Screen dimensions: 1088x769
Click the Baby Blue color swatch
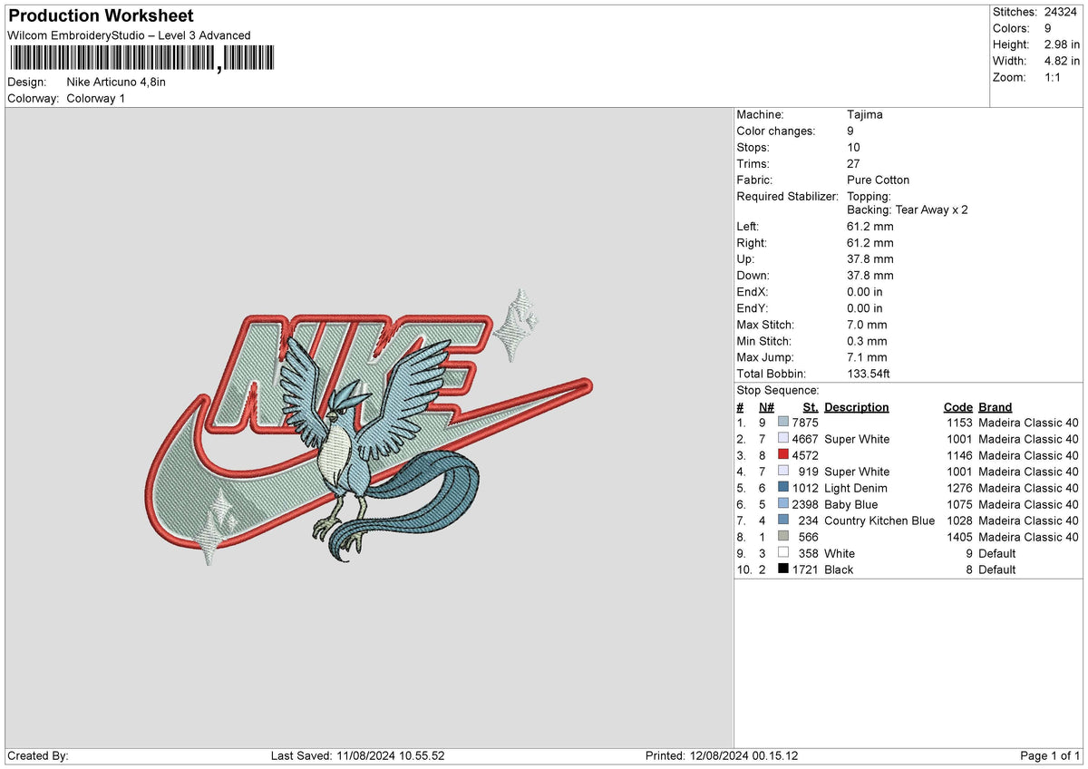click(x=783, y=504)
